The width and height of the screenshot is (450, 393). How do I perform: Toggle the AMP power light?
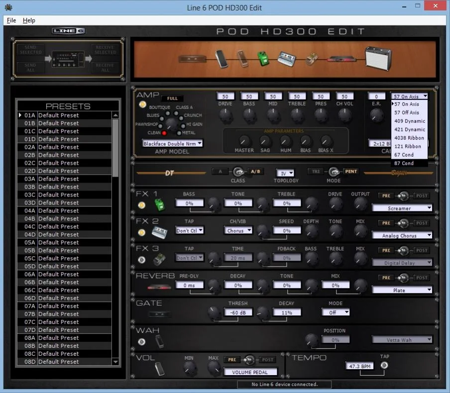143,104
